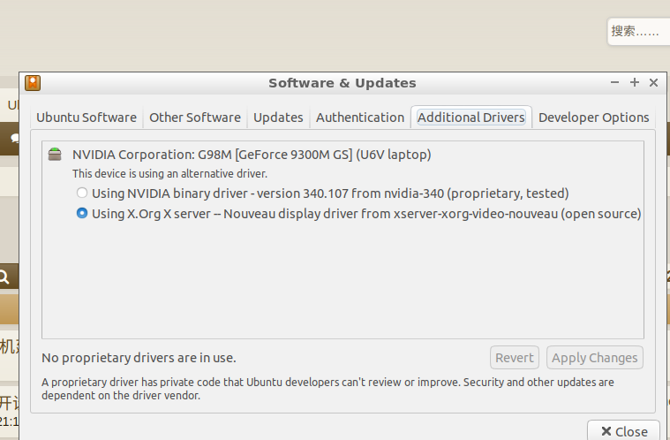670x440 pixels.
Task: Click 'No proprietary drivers are in use' status
Action: tap(139, 358)
